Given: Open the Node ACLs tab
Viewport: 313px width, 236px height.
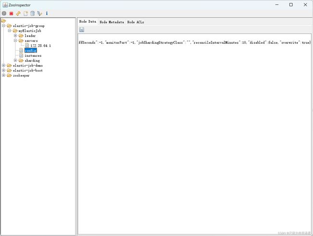Looking at the screenshot, I should click(135, 22).
